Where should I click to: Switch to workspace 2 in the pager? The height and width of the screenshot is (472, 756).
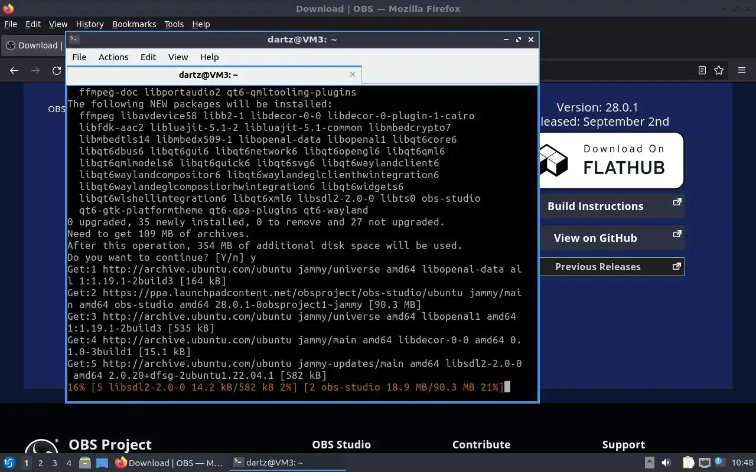coord(40,463)
